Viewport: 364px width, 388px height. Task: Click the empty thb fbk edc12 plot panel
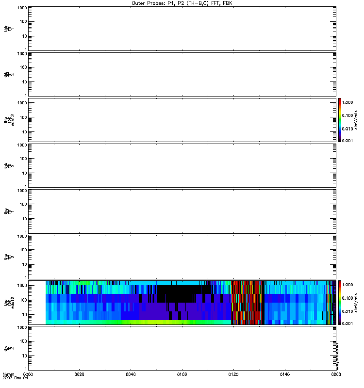tap(182, 120)
